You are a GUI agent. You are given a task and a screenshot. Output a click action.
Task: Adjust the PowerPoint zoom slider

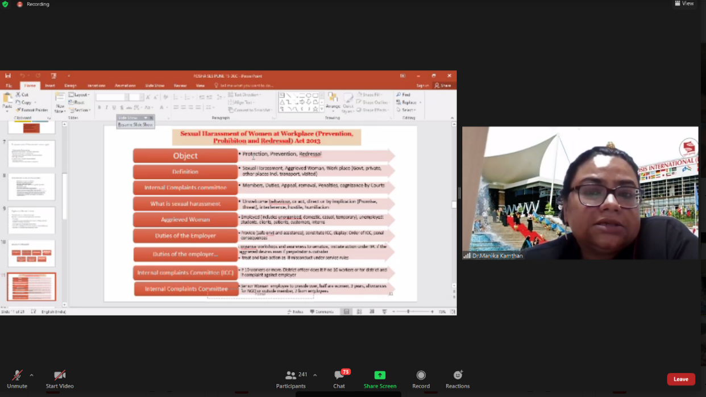(x=408, y=311)
